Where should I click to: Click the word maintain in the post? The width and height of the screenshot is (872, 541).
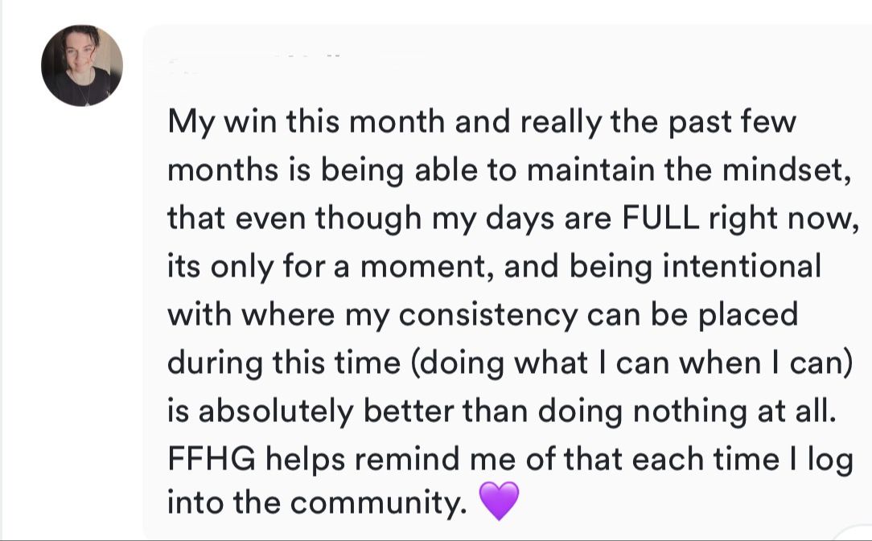(x=590, y=170)
